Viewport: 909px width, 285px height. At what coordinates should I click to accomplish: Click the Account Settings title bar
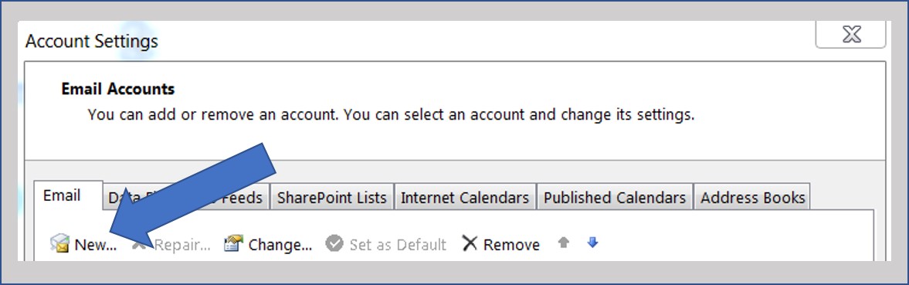pos(405,41)
